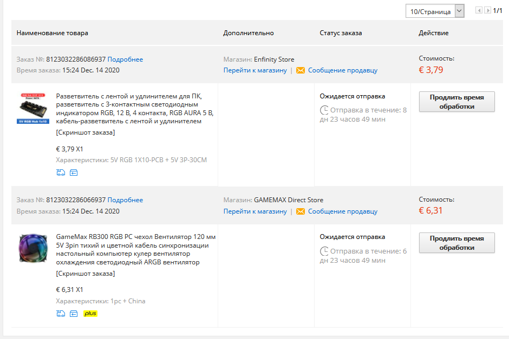Open Подробнее for order 8123032286066937
Image resolution: width=509 pixels, height=339 pixels.
tap(125, 200)
